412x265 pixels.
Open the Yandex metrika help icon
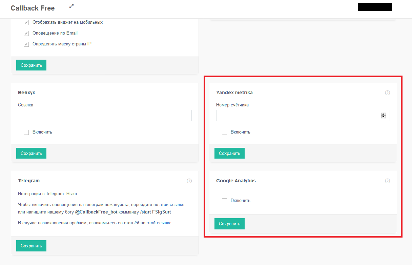click(x=388, y=93)
